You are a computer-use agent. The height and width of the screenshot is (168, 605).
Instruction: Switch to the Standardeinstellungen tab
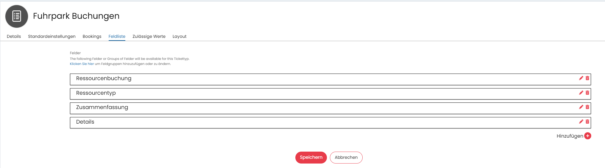(52, 37)
